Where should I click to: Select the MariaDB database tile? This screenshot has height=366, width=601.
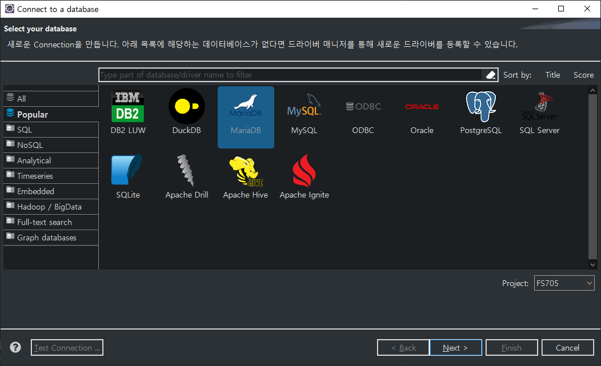pos(246,117)
